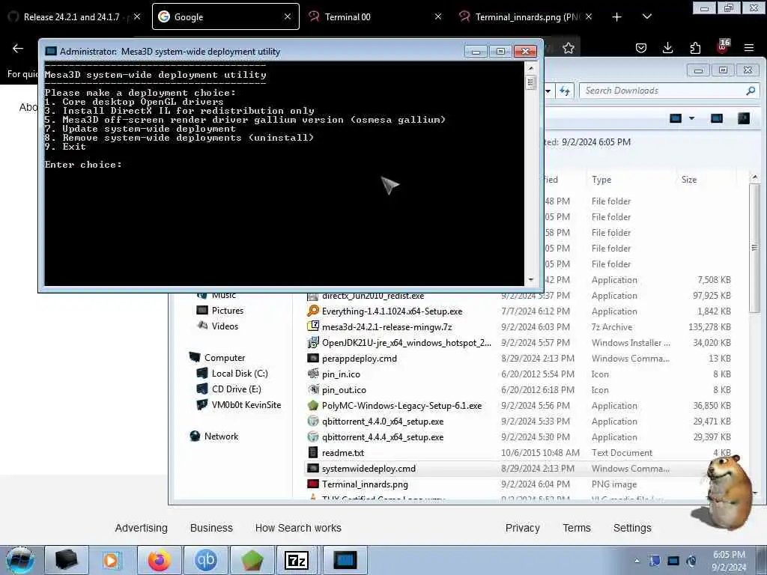Open How Search works link
Screen dimensions: 767x575
coord(298,528)
